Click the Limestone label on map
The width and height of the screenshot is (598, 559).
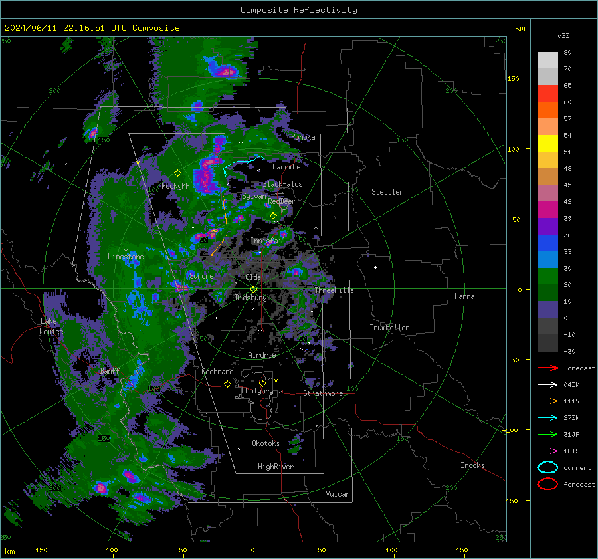(126, 257)
